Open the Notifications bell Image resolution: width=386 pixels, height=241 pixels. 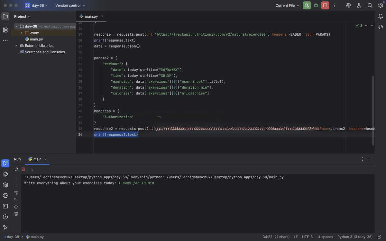click(381, 16)
